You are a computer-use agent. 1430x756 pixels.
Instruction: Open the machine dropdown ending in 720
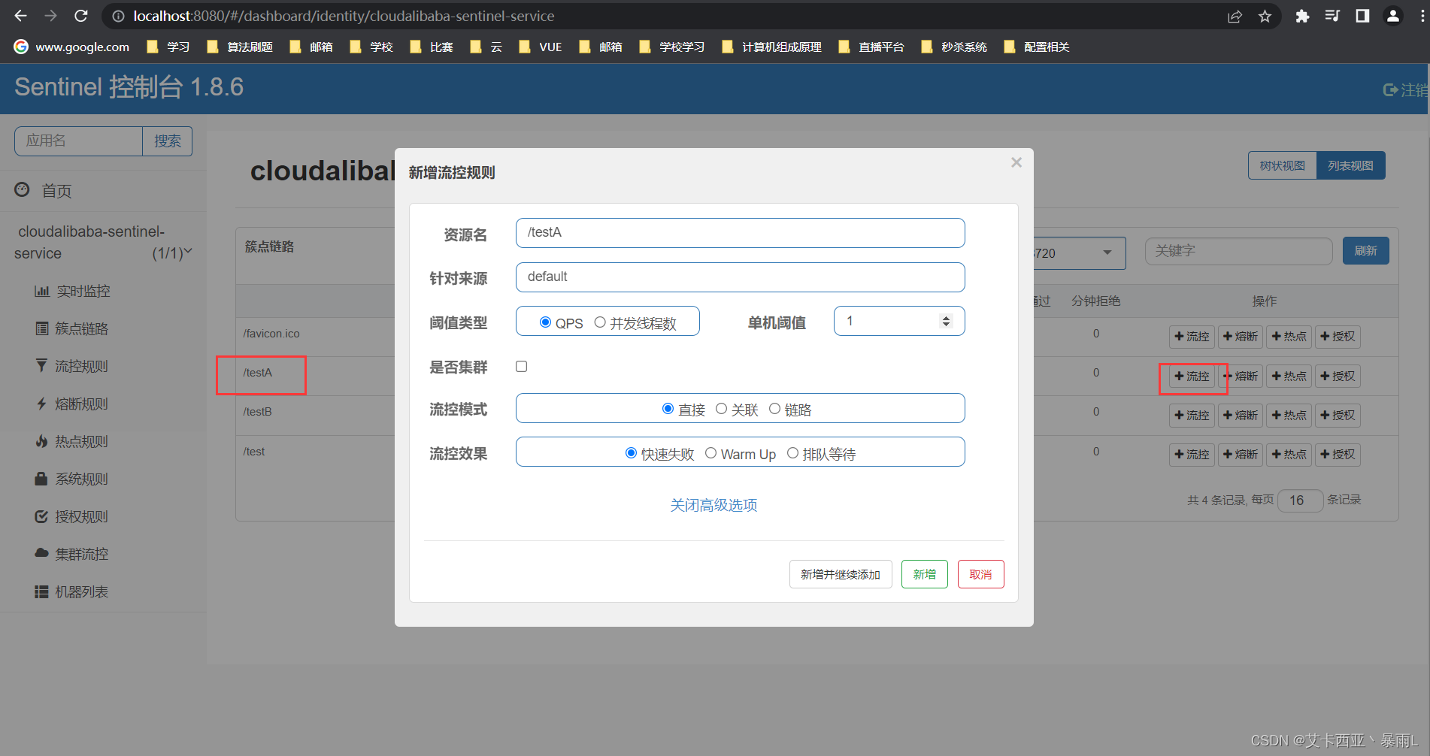point(1080,253)
